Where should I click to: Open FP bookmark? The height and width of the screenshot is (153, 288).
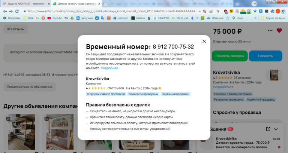tap(195, 18)
